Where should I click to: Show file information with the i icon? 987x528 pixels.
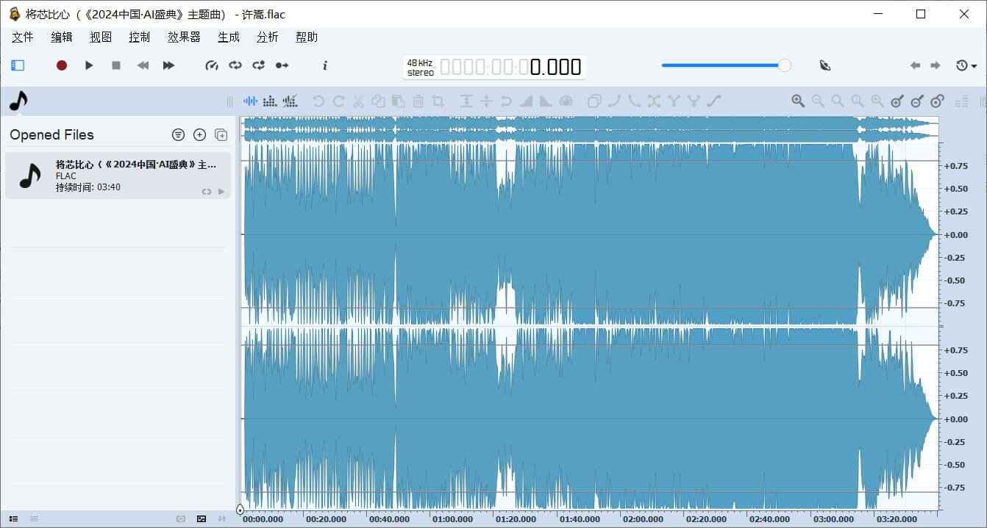(x=325, y=65)
